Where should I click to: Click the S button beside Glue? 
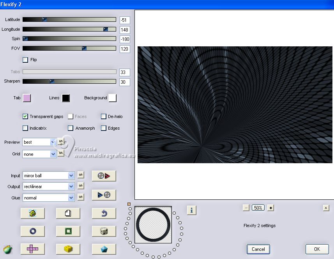[81, 197]
